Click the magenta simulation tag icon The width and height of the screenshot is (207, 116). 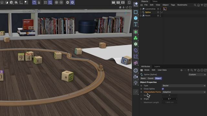coord(136,63)
